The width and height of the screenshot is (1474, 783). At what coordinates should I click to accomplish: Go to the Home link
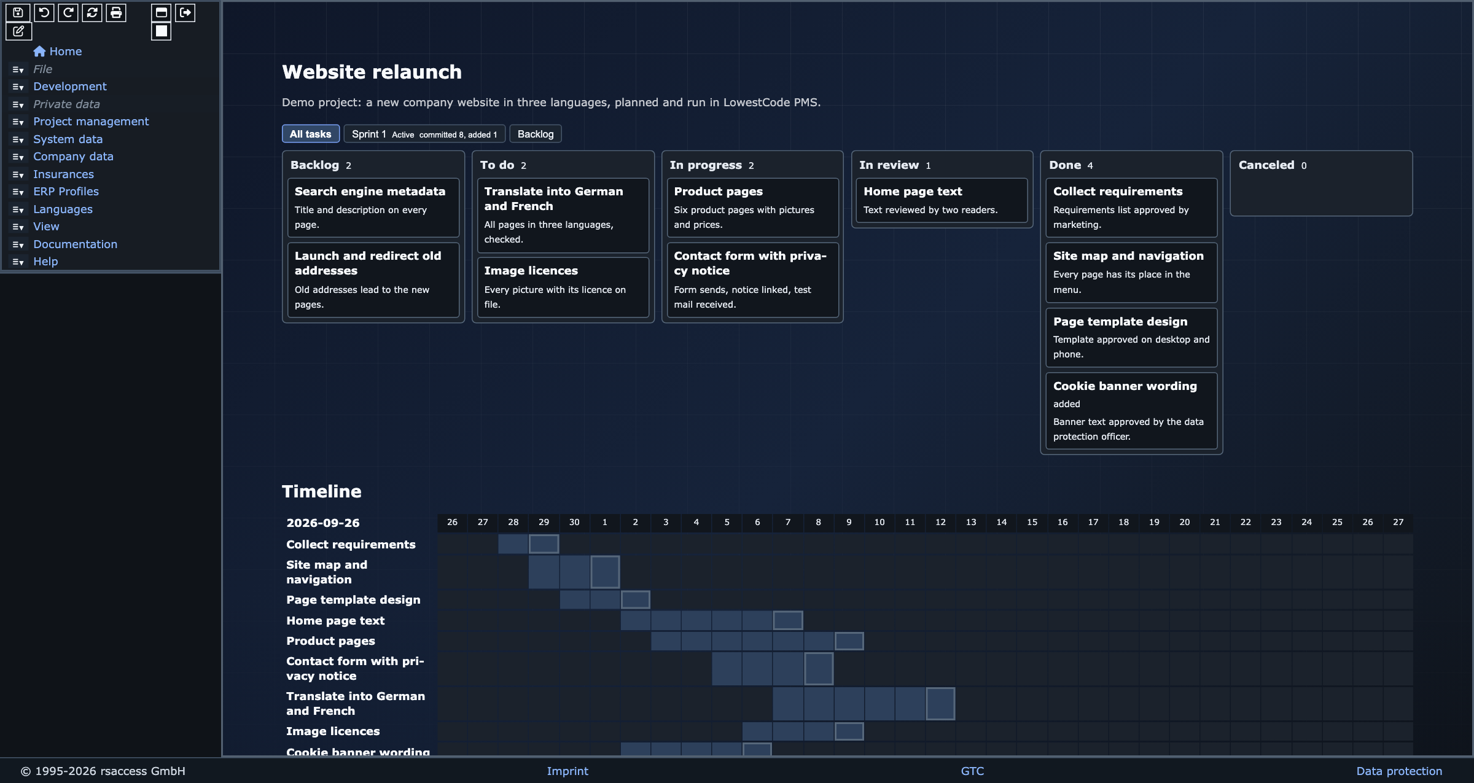tap(65, 52)
